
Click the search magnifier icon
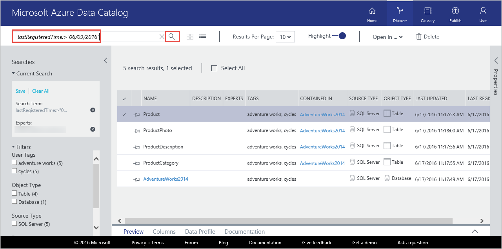tap(172, 36)
